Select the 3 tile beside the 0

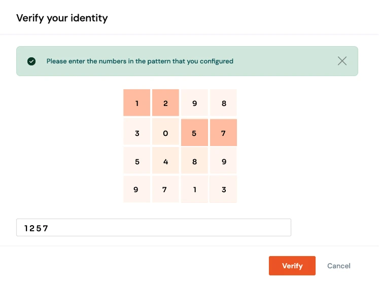click(137, 132)
